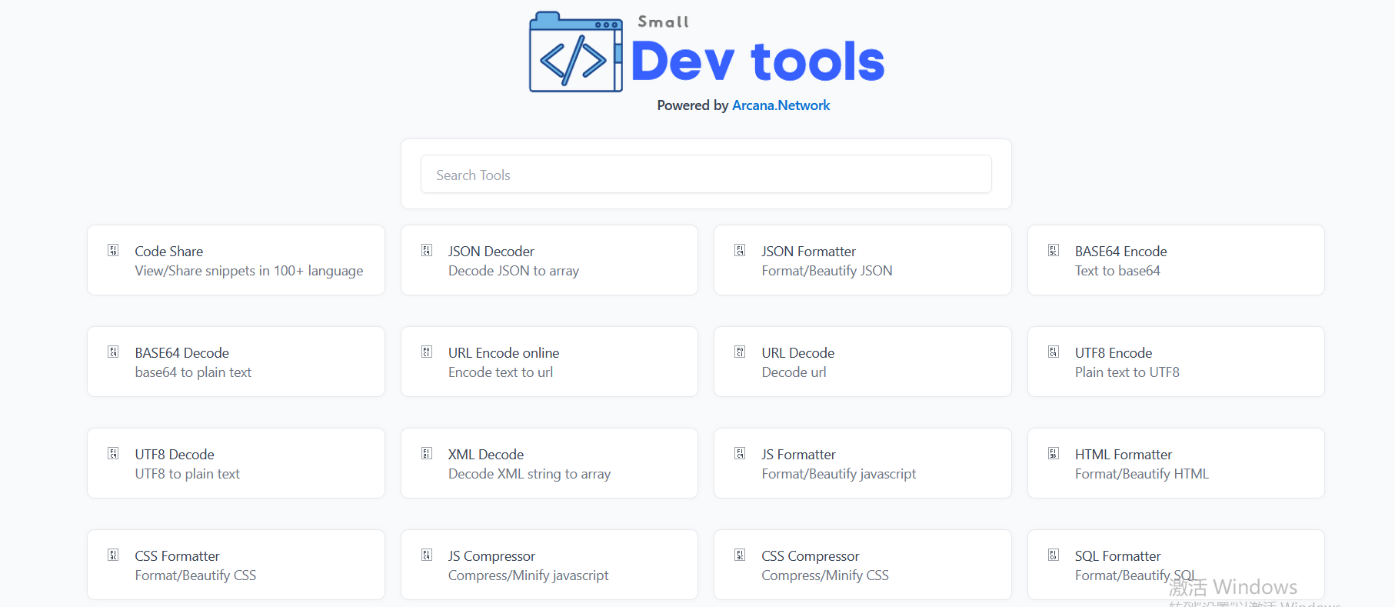Click the icon beside JS Formatter
This screenshot has width=1395, height=607.
pos(740,453)
